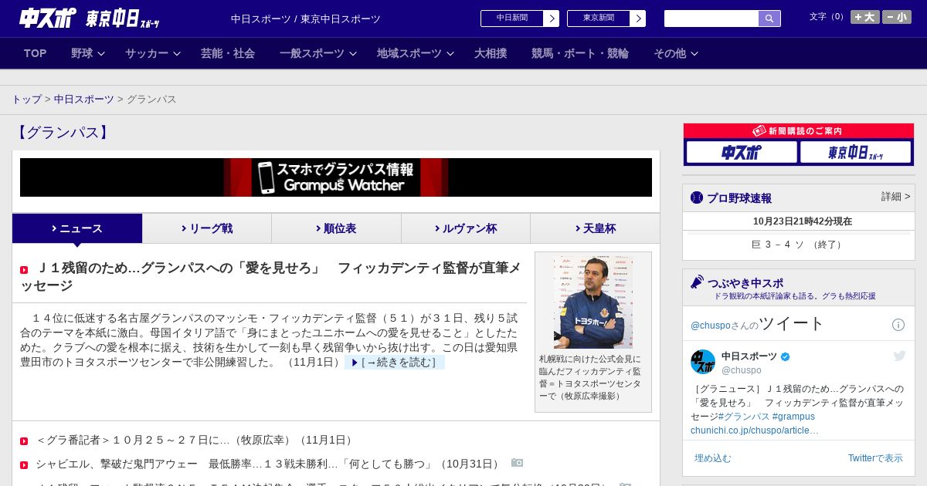Go to TOP in navigation bar
927x486 pixels.
click(36, 53)
